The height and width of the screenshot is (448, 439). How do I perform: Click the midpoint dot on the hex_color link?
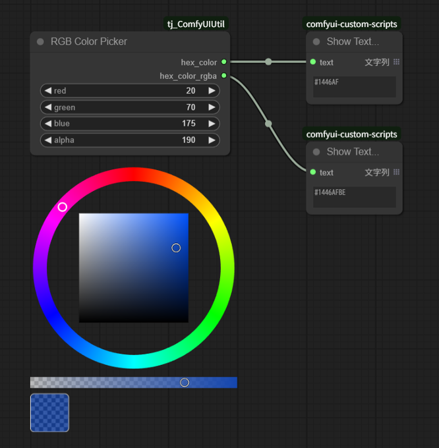click(x=268, y=62)
